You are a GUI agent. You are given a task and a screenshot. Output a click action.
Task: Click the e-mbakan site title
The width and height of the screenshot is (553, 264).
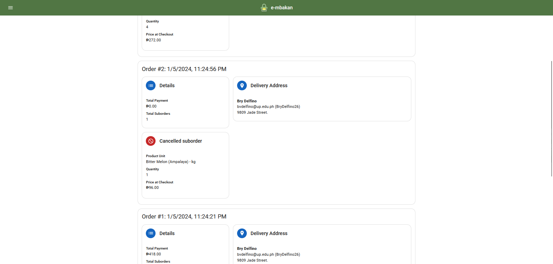282,8
